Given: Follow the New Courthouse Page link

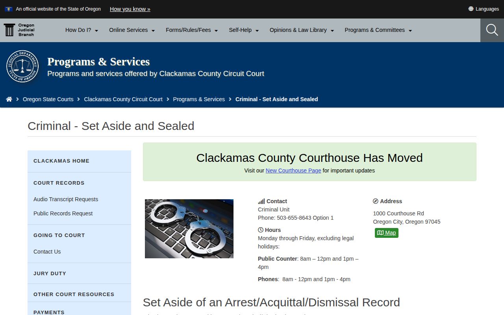Looking at the screenshot, I should point(293,170).
